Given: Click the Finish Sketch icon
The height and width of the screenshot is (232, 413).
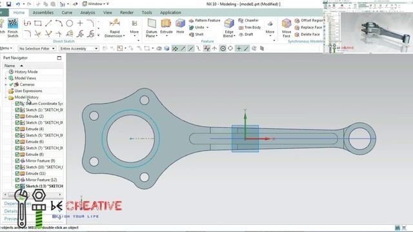Looking at the screenshot, I should [x=13, y=24].
